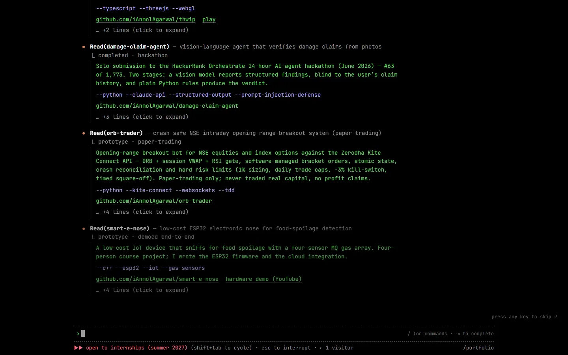Screen dimensions: 568x355
Task: Click the fast-forward mode icon in the status bar
Action: pos(78,348)
